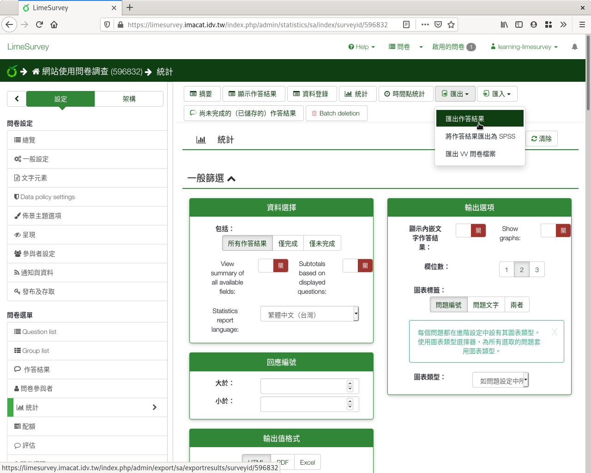Open the Help dropdown menu
This screenshot has width=591, height=473.
362,47
